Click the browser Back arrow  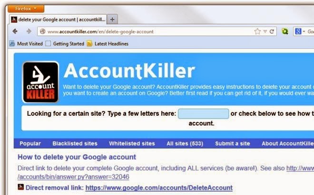tap(15, 31)
